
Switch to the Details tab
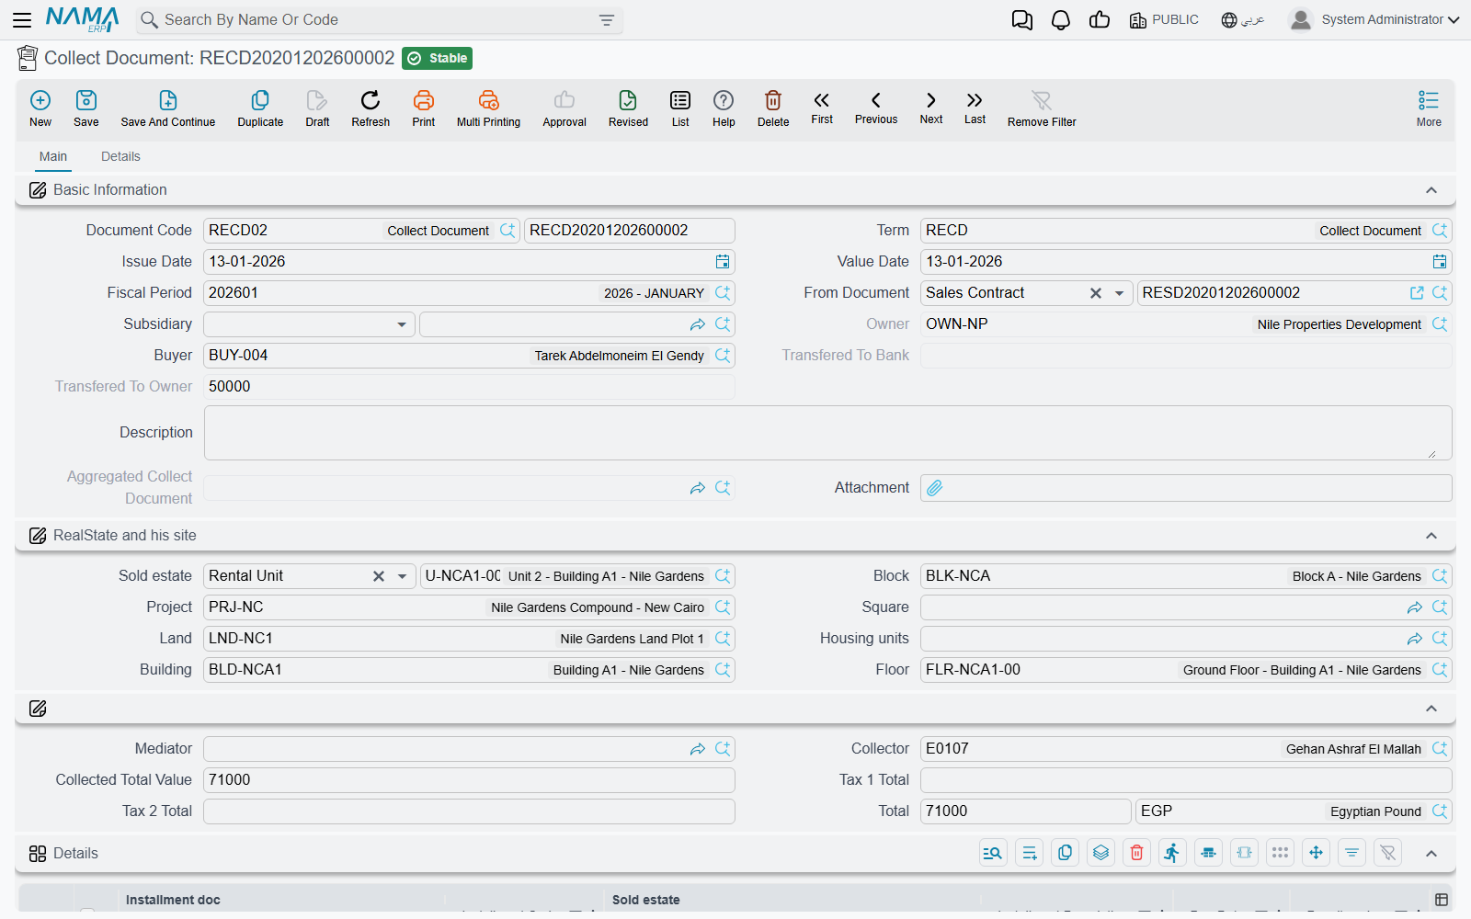click(120, 156)
